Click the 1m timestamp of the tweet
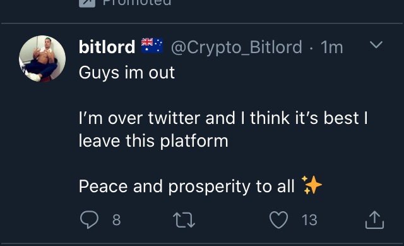Screen dimensions: 404x246 pyautogui.click(x=332, y=47)
